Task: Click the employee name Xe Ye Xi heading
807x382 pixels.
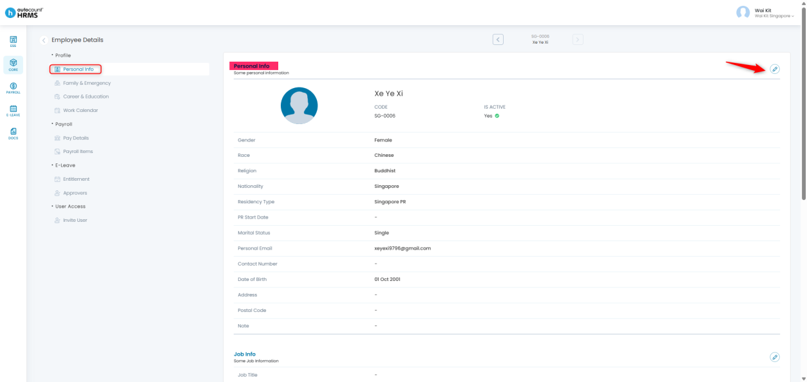Action: pyautogui.click(x=388, y=93)
